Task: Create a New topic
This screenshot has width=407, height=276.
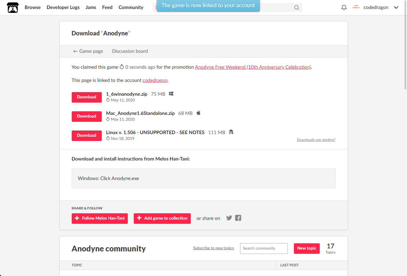Action: click(x=307, y=248)
